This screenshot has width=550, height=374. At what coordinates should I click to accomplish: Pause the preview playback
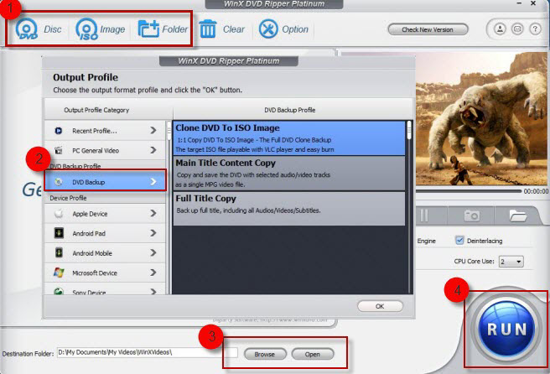click(424, 216)
